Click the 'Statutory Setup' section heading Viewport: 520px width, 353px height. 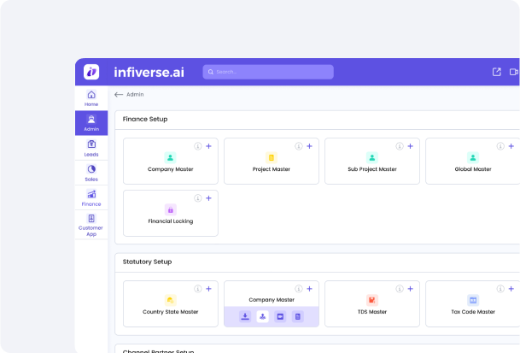point(147,262)
